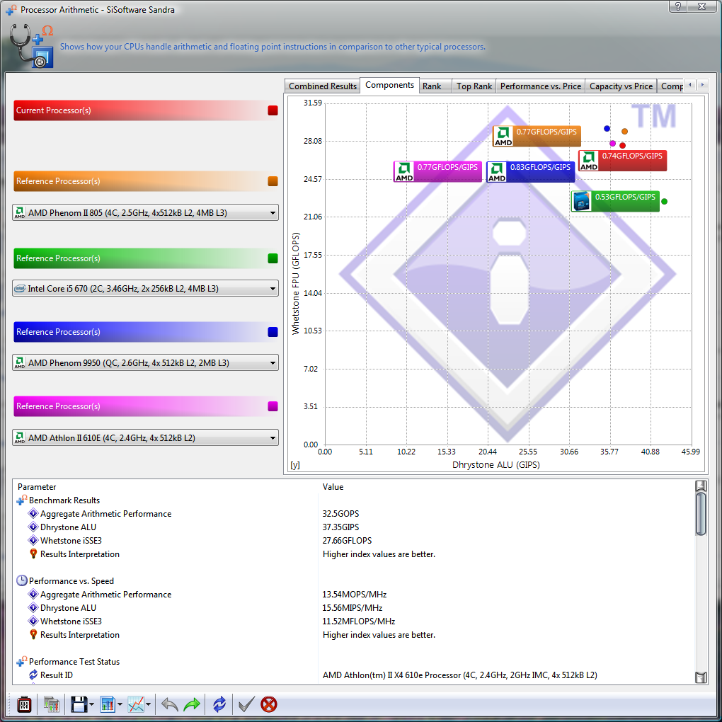Click the orange 0.77GFLOPS/GIPS chart label
Image resolution: width=722 pixels, height=722 pixels.
point(537,137)
